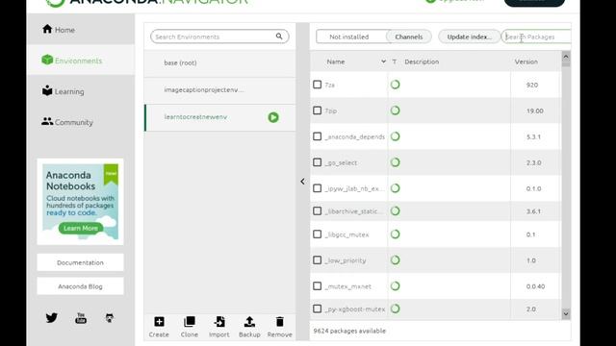The height and width of the screenshot is (346, 616).
Task: Click the package list scrollbar up arrow
Action: [x=566, y=57]
